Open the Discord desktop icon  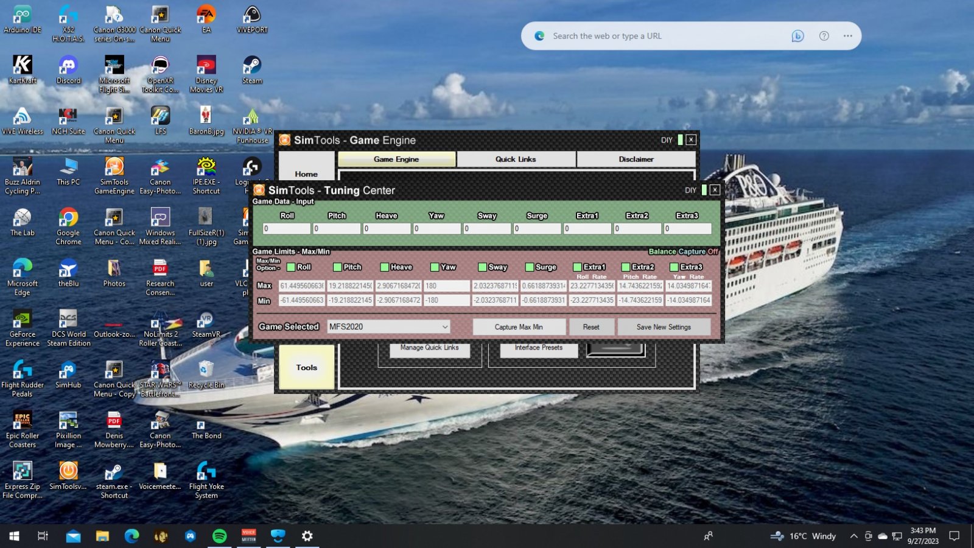(68, 70)
